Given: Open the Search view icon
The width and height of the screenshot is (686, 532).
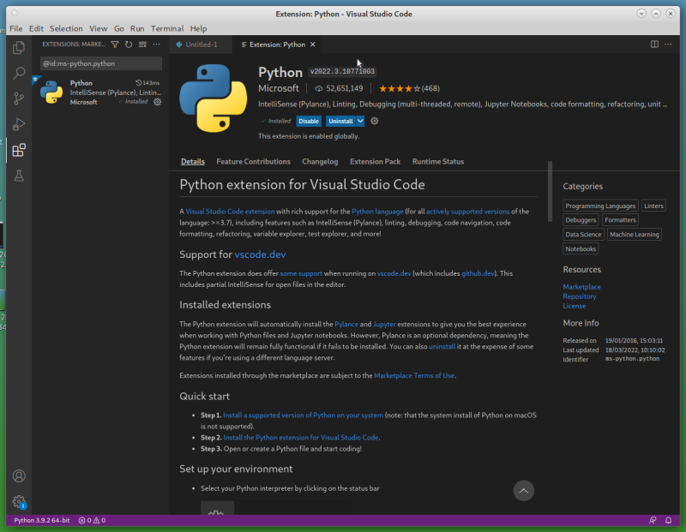Looking at the screenshot, I should pyautogui.click(x=19, y=73).
